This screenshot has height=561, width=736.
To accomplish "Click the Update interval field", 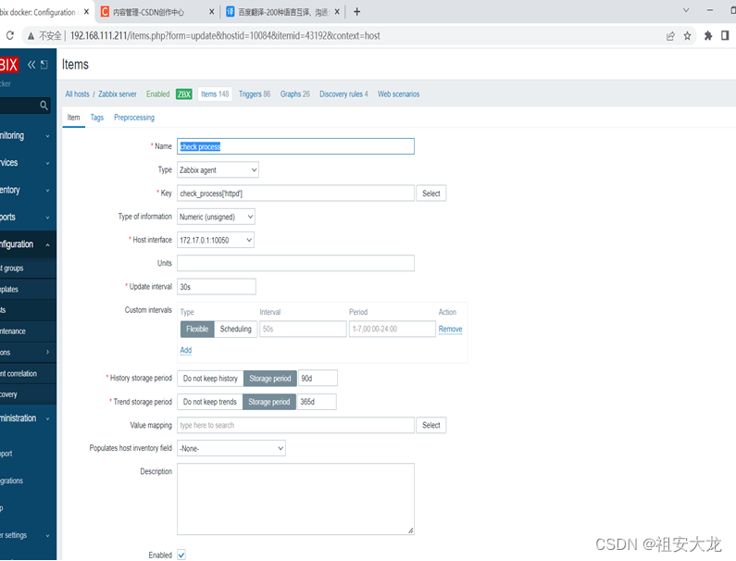I will pyautogui.click(x=217, y=287).
